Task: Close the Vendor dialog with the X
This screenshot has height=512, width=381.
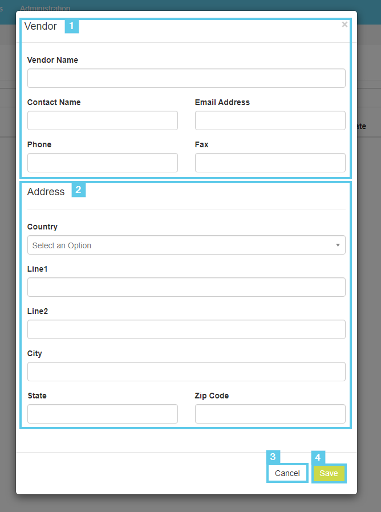Action: tap(344, 25)
